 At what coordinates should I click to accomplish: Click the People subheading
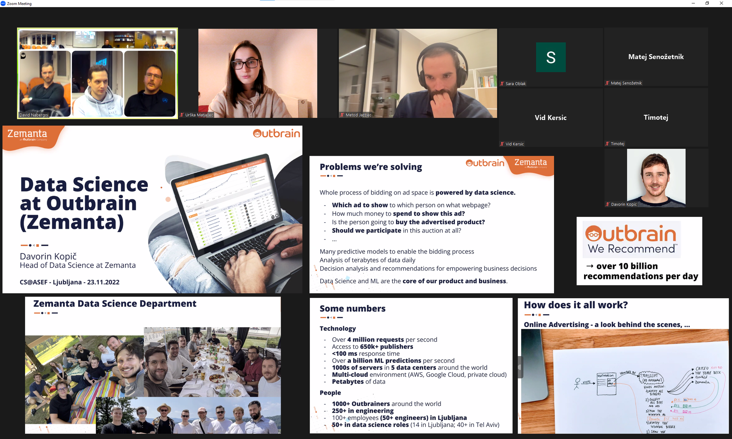click(330, 393)
